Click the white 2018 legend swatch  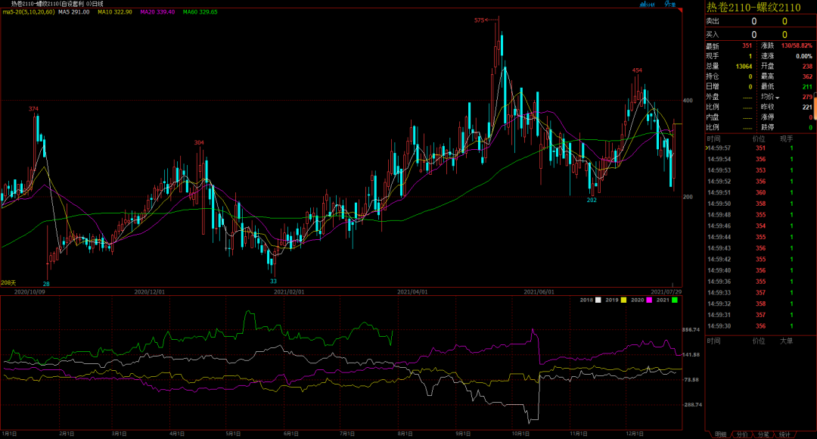[598, 301]
